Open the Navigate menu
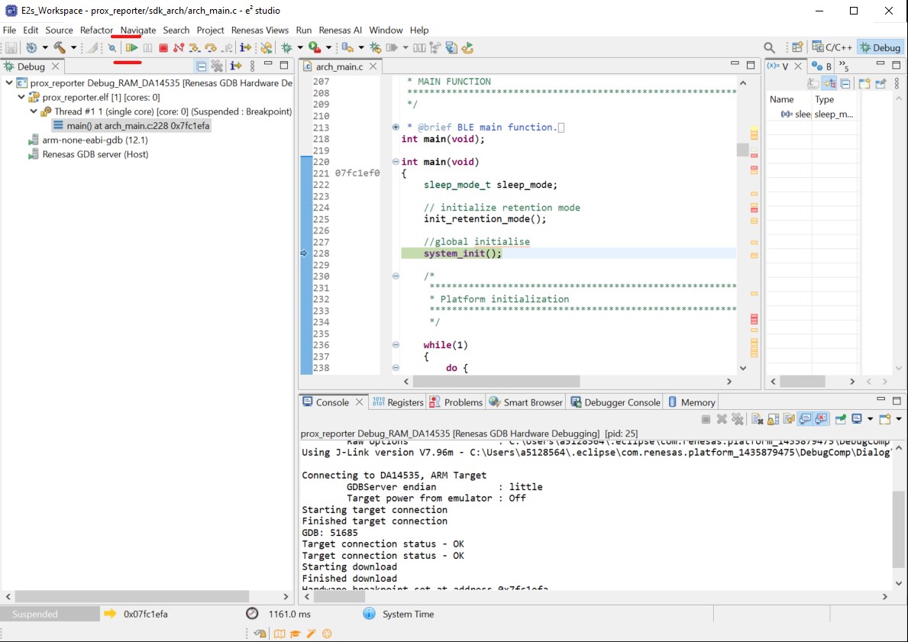 (x=137, y=30)
